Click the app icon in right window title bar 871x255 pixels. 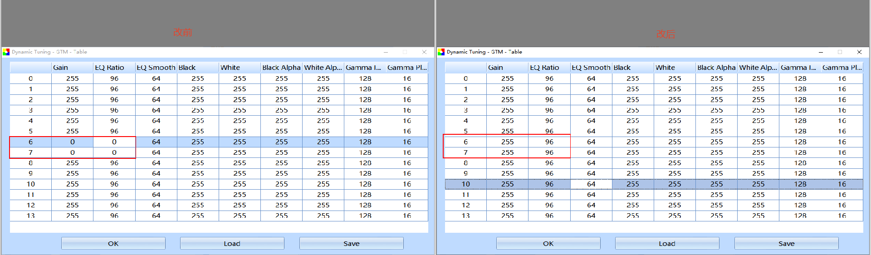441,52
